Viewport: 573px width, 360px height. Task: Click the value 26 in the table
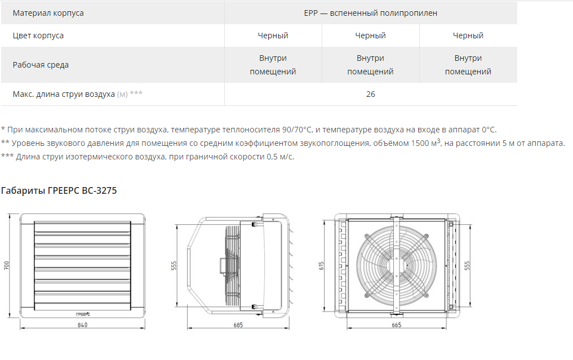(370, 94)
